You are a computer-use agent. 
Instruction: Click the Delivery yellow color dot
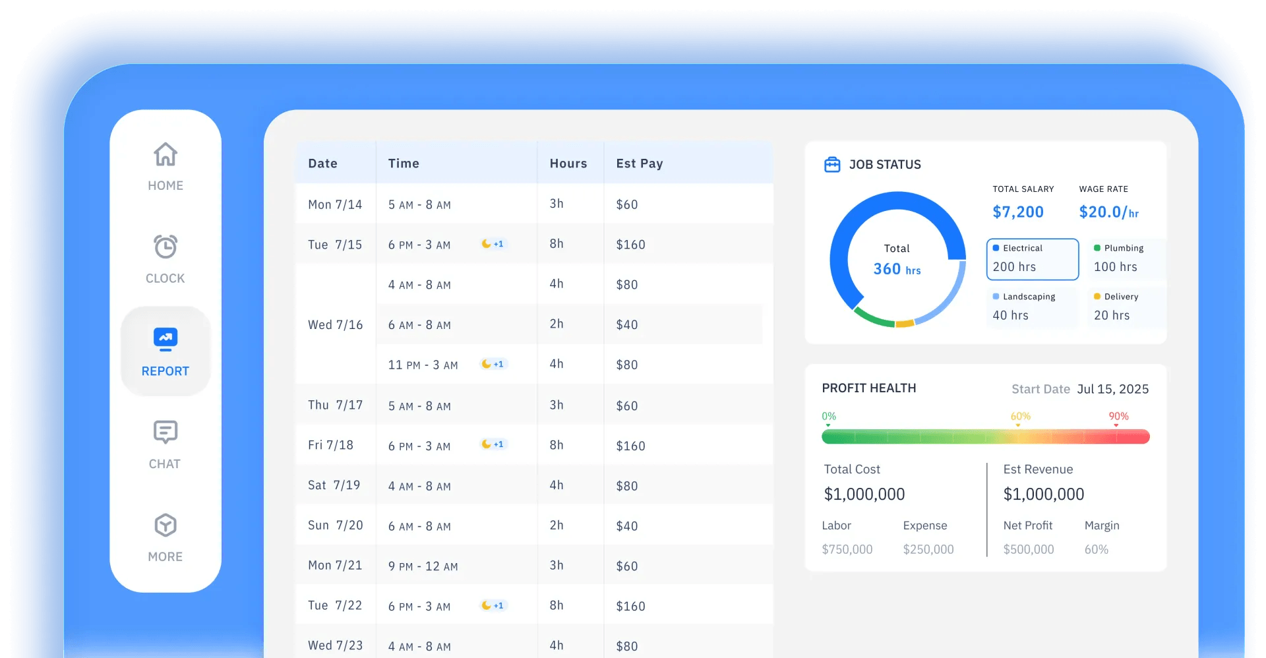[x=1097, y=297]
